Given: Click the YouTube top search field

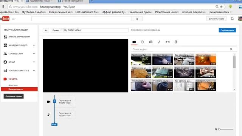Looking at the screenshot, I should (81, 19).
